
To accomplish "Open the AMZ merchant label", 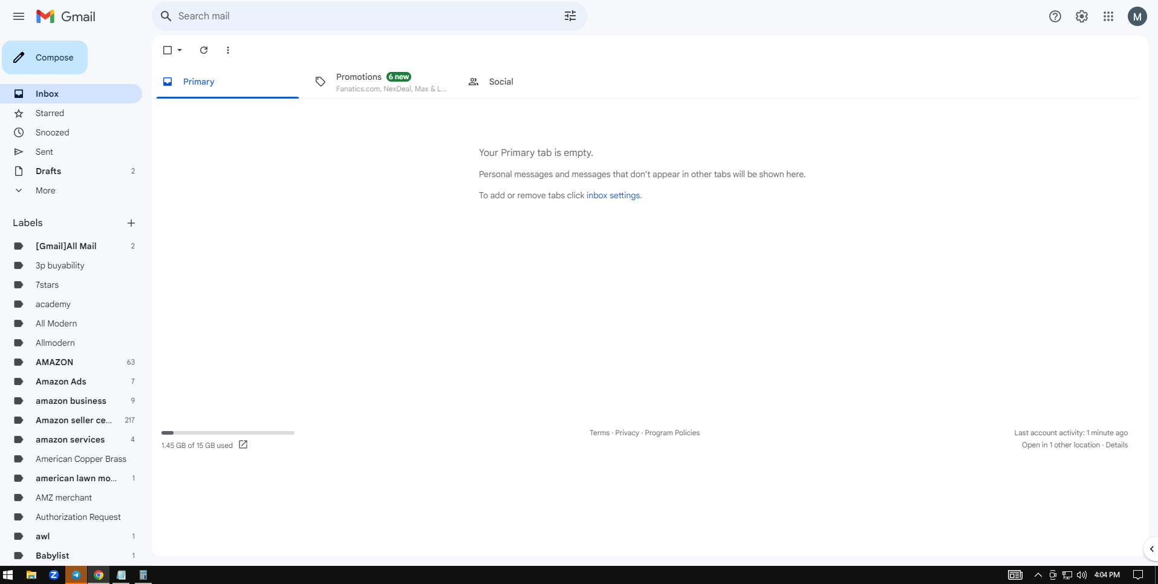I will click(71, 498).
